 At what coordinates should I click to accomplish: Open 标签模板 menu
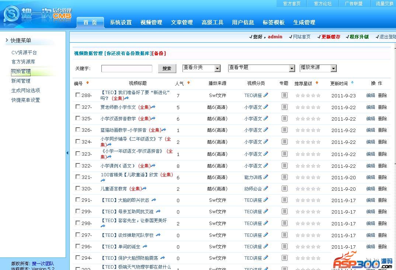(x=274, y=22)
